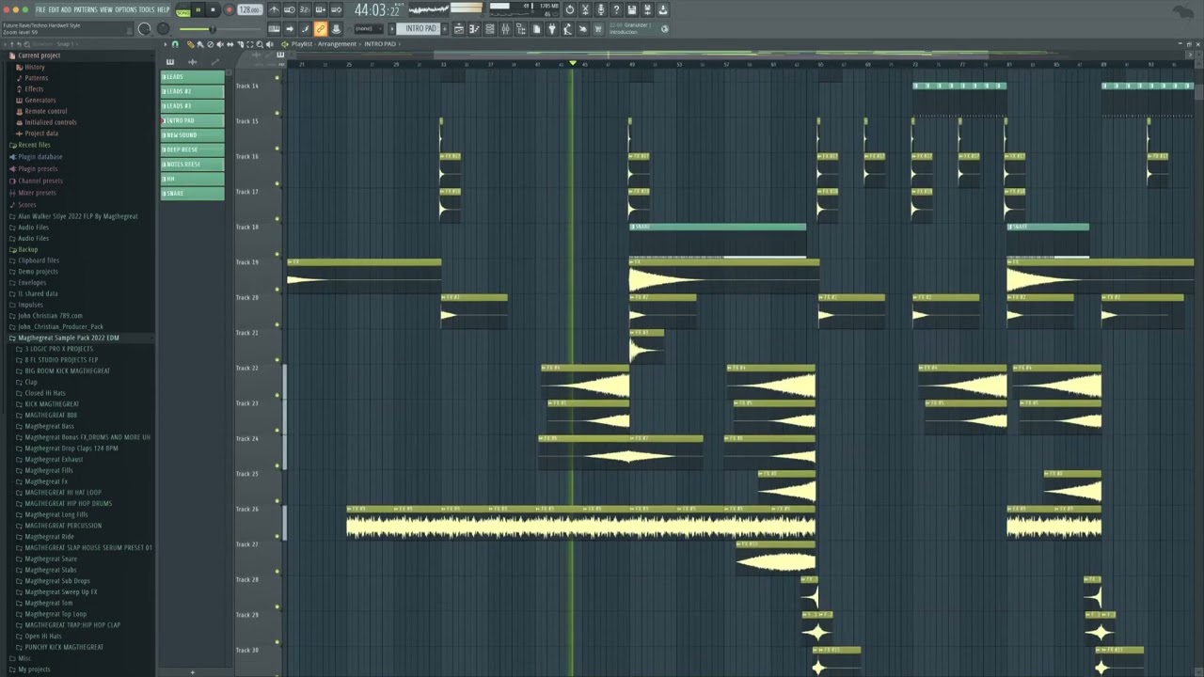
Task: Select the playlist Draw pencil tool
Action: pos(191,44)
